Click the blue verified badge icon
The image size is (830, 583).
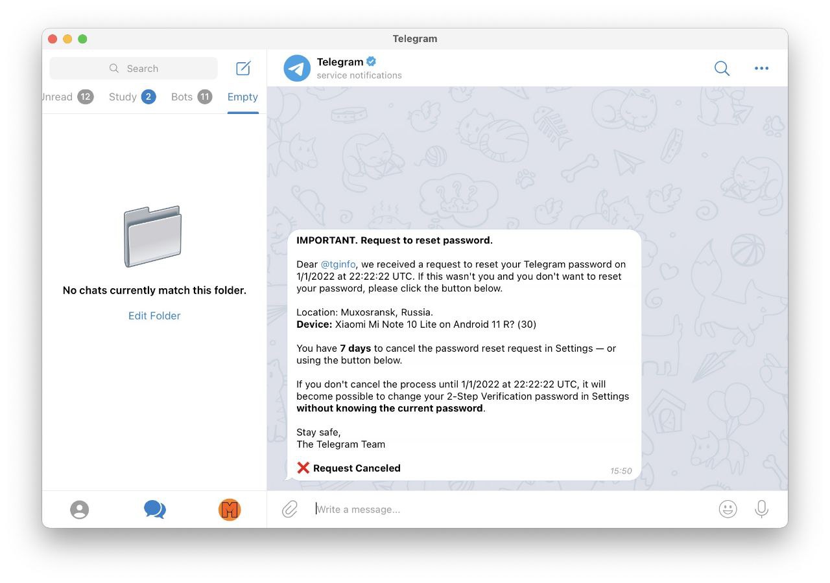click(x=372, y=62)
